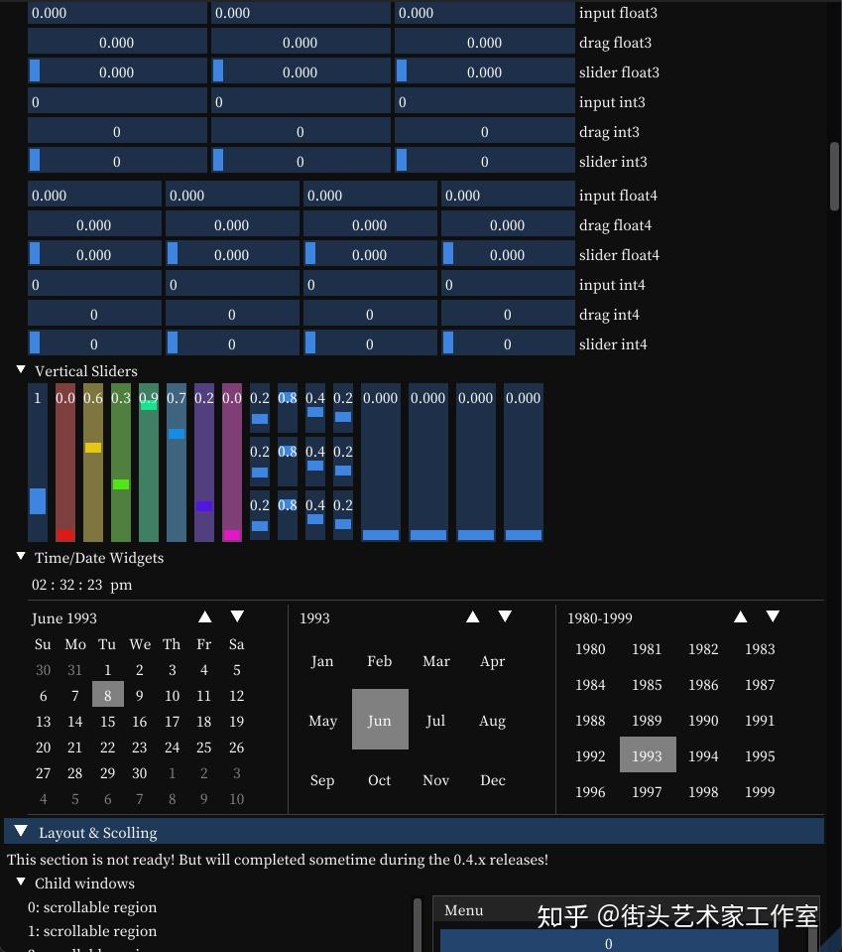Image resolution: width=842 pixels, height=952 pixels.
Task: Click the up arrow in the month picker
Action: (x=472, y=616)
